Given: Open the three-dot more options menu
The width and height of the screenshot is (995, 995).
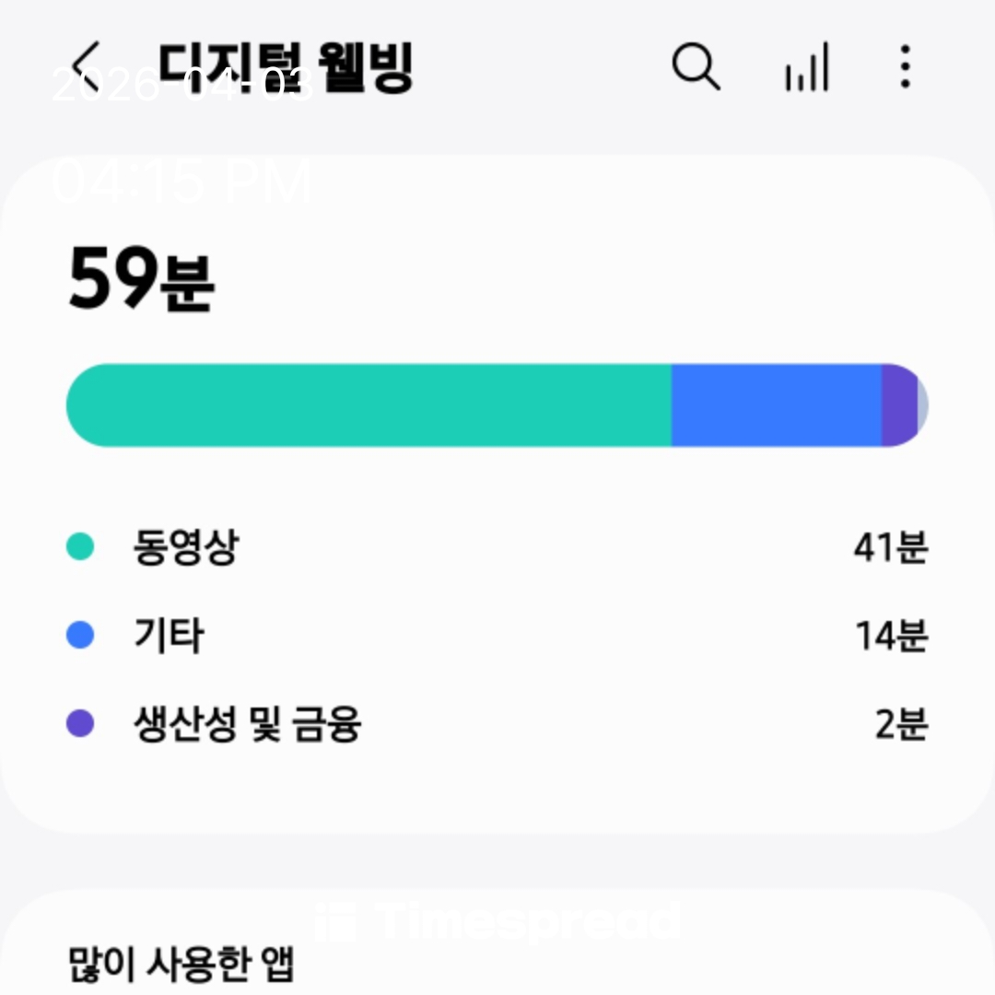Looking at the screenshot, I should click(x=905, y=67).
